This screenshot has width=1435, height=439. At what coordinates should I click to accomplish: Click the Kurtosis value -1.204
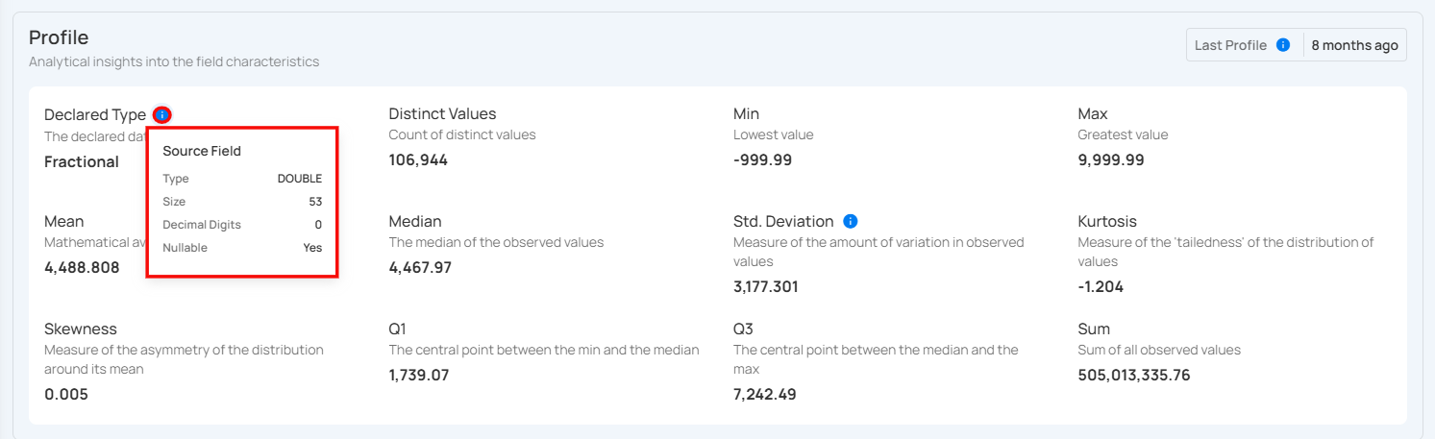tap(1101, 286)
